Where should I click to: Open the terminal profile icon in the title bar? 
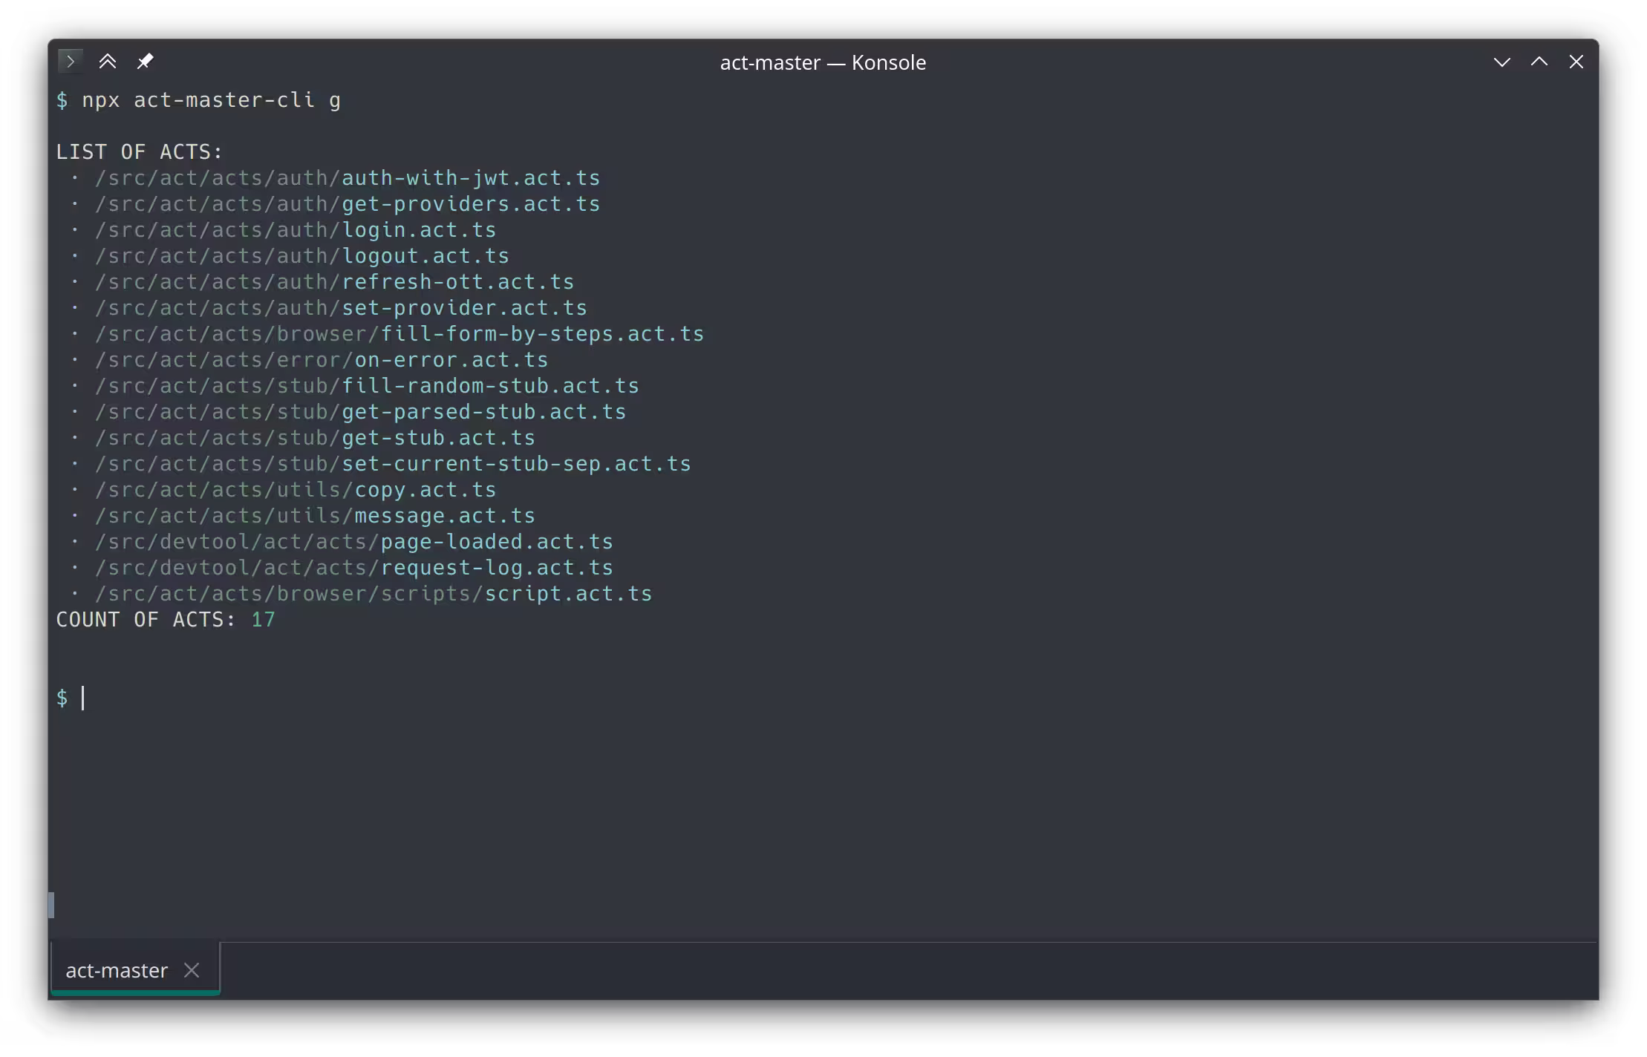[71, 61]
